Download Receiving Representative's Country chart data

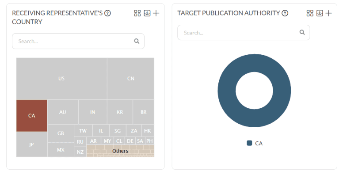click(x=147, y=13)
